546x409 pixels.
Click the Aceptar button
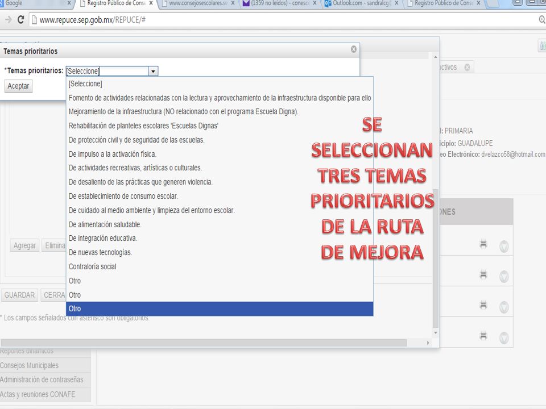pos(18,86)
